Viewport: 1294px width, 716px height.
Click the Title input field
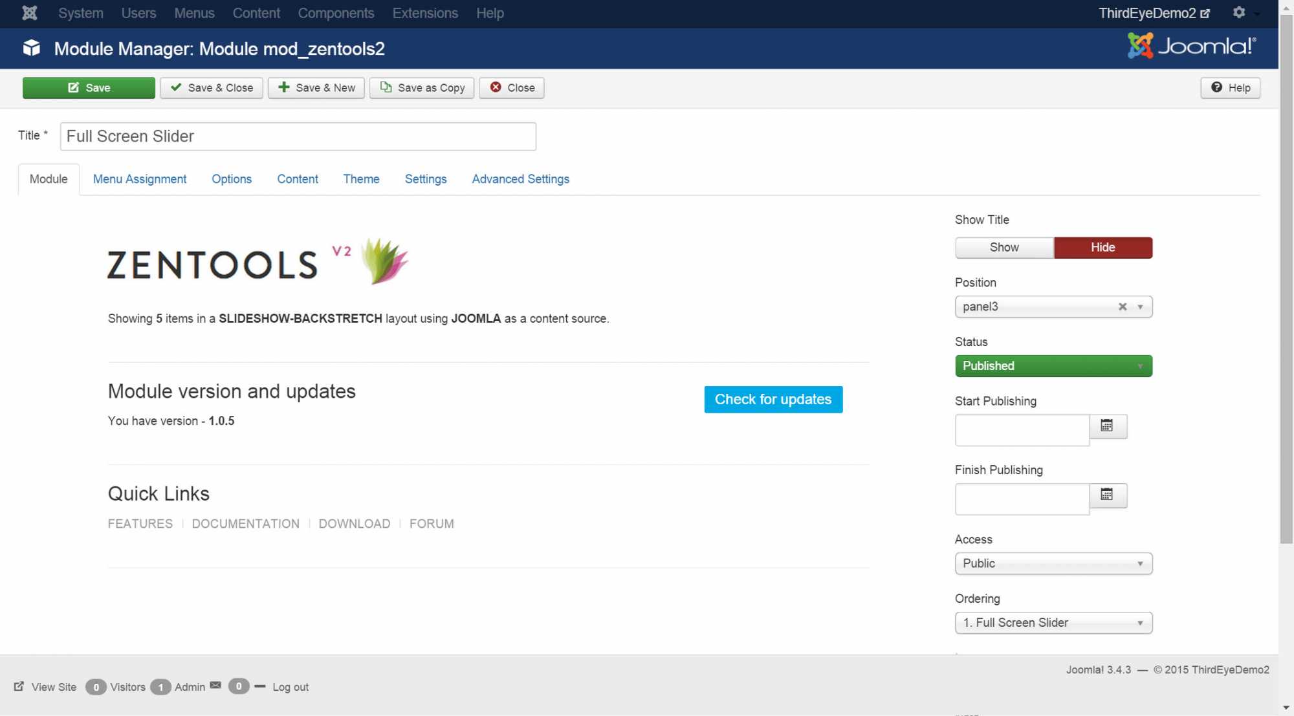[x=298, y=136]
